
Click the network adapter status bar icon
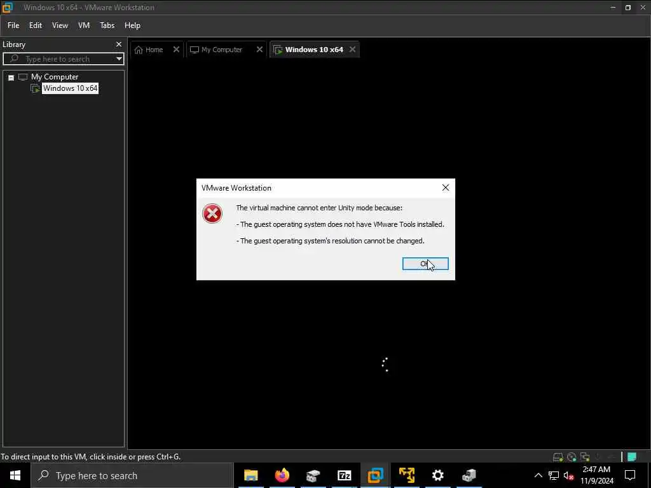pos(585,457)
